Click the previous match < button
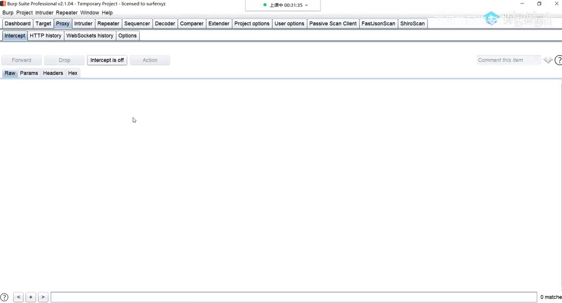The height and width of the screenshot is (303, 562). point(18,297)
